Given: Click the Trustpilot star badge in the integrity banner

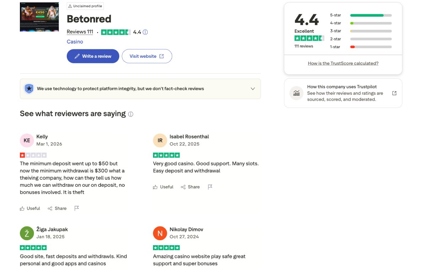Looking at the screenshot, I should [29, 89].
